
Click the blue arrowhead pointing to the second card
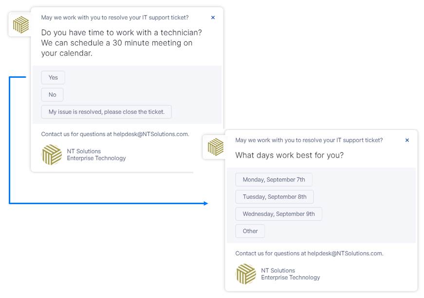click(x=206, y=203)
